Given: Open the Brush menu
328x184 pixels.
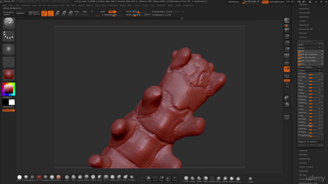Looking at the screenshot, I should pyautogui.click(x=11, y=6).
